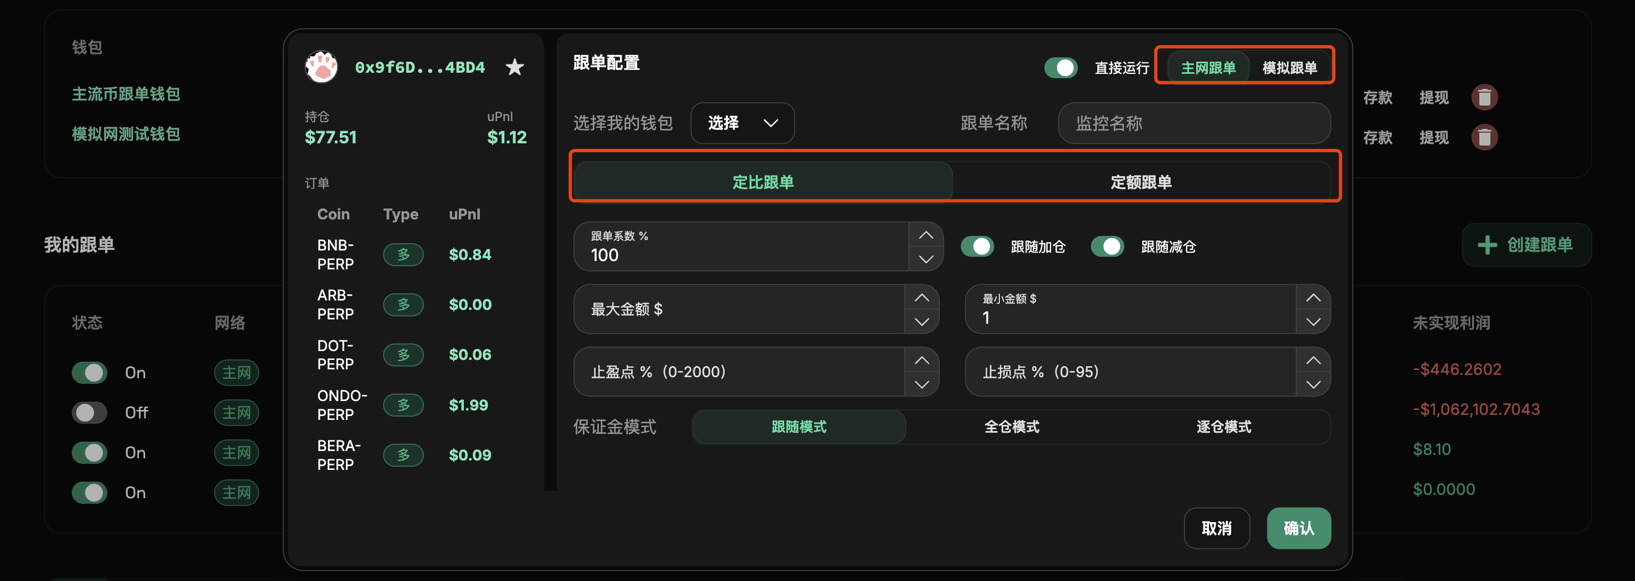Delete the 主流币跟单钱包 wallet with trash icon

[x=1484, y=98]
